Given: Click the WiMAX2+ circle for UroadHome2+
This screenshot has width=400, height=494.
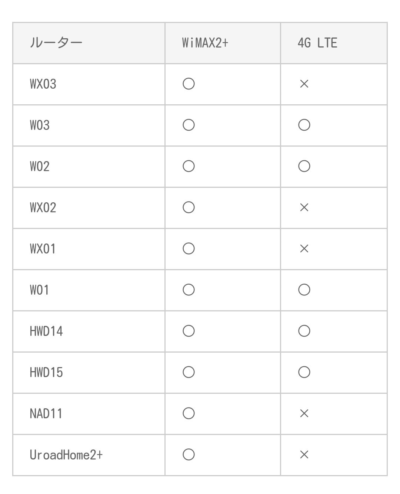Looking at the screenshot, I should click(189, 455).
